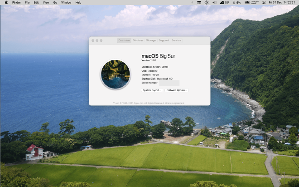Minimize the About This Mac window
The image size is (299, 187).
click(x=97, y=40)
